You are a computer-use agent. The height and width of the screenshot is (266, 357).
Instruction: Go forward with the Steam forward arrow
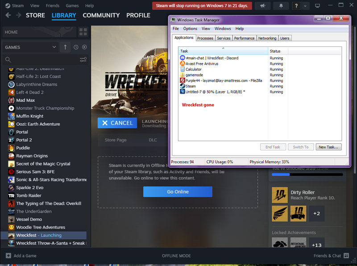coord(19,15)
